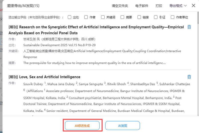This screenshot has width=199, height=133.
Task: Close the export dialog
Action: 194,5
